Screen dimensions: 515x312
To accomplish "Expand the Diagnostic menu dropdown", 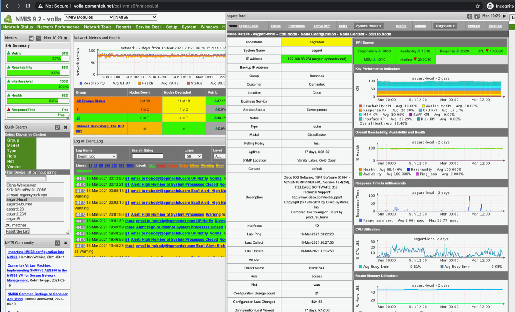I will (x=445, y=26).
